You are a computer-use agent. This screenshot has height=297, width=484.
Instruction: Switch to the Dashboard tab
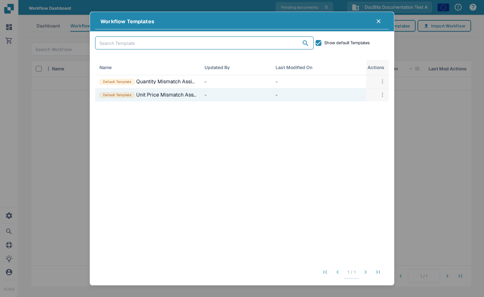coord(48,26)
